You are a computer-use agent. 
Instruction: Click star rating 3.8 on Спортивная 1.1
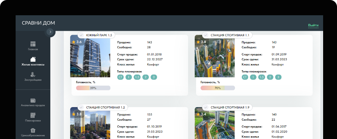pos(201,42)
